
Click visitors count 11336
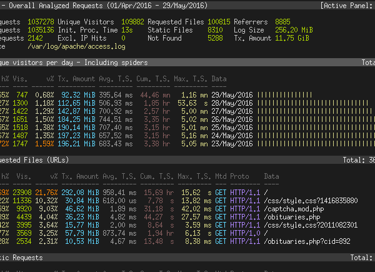click(22, 201)
